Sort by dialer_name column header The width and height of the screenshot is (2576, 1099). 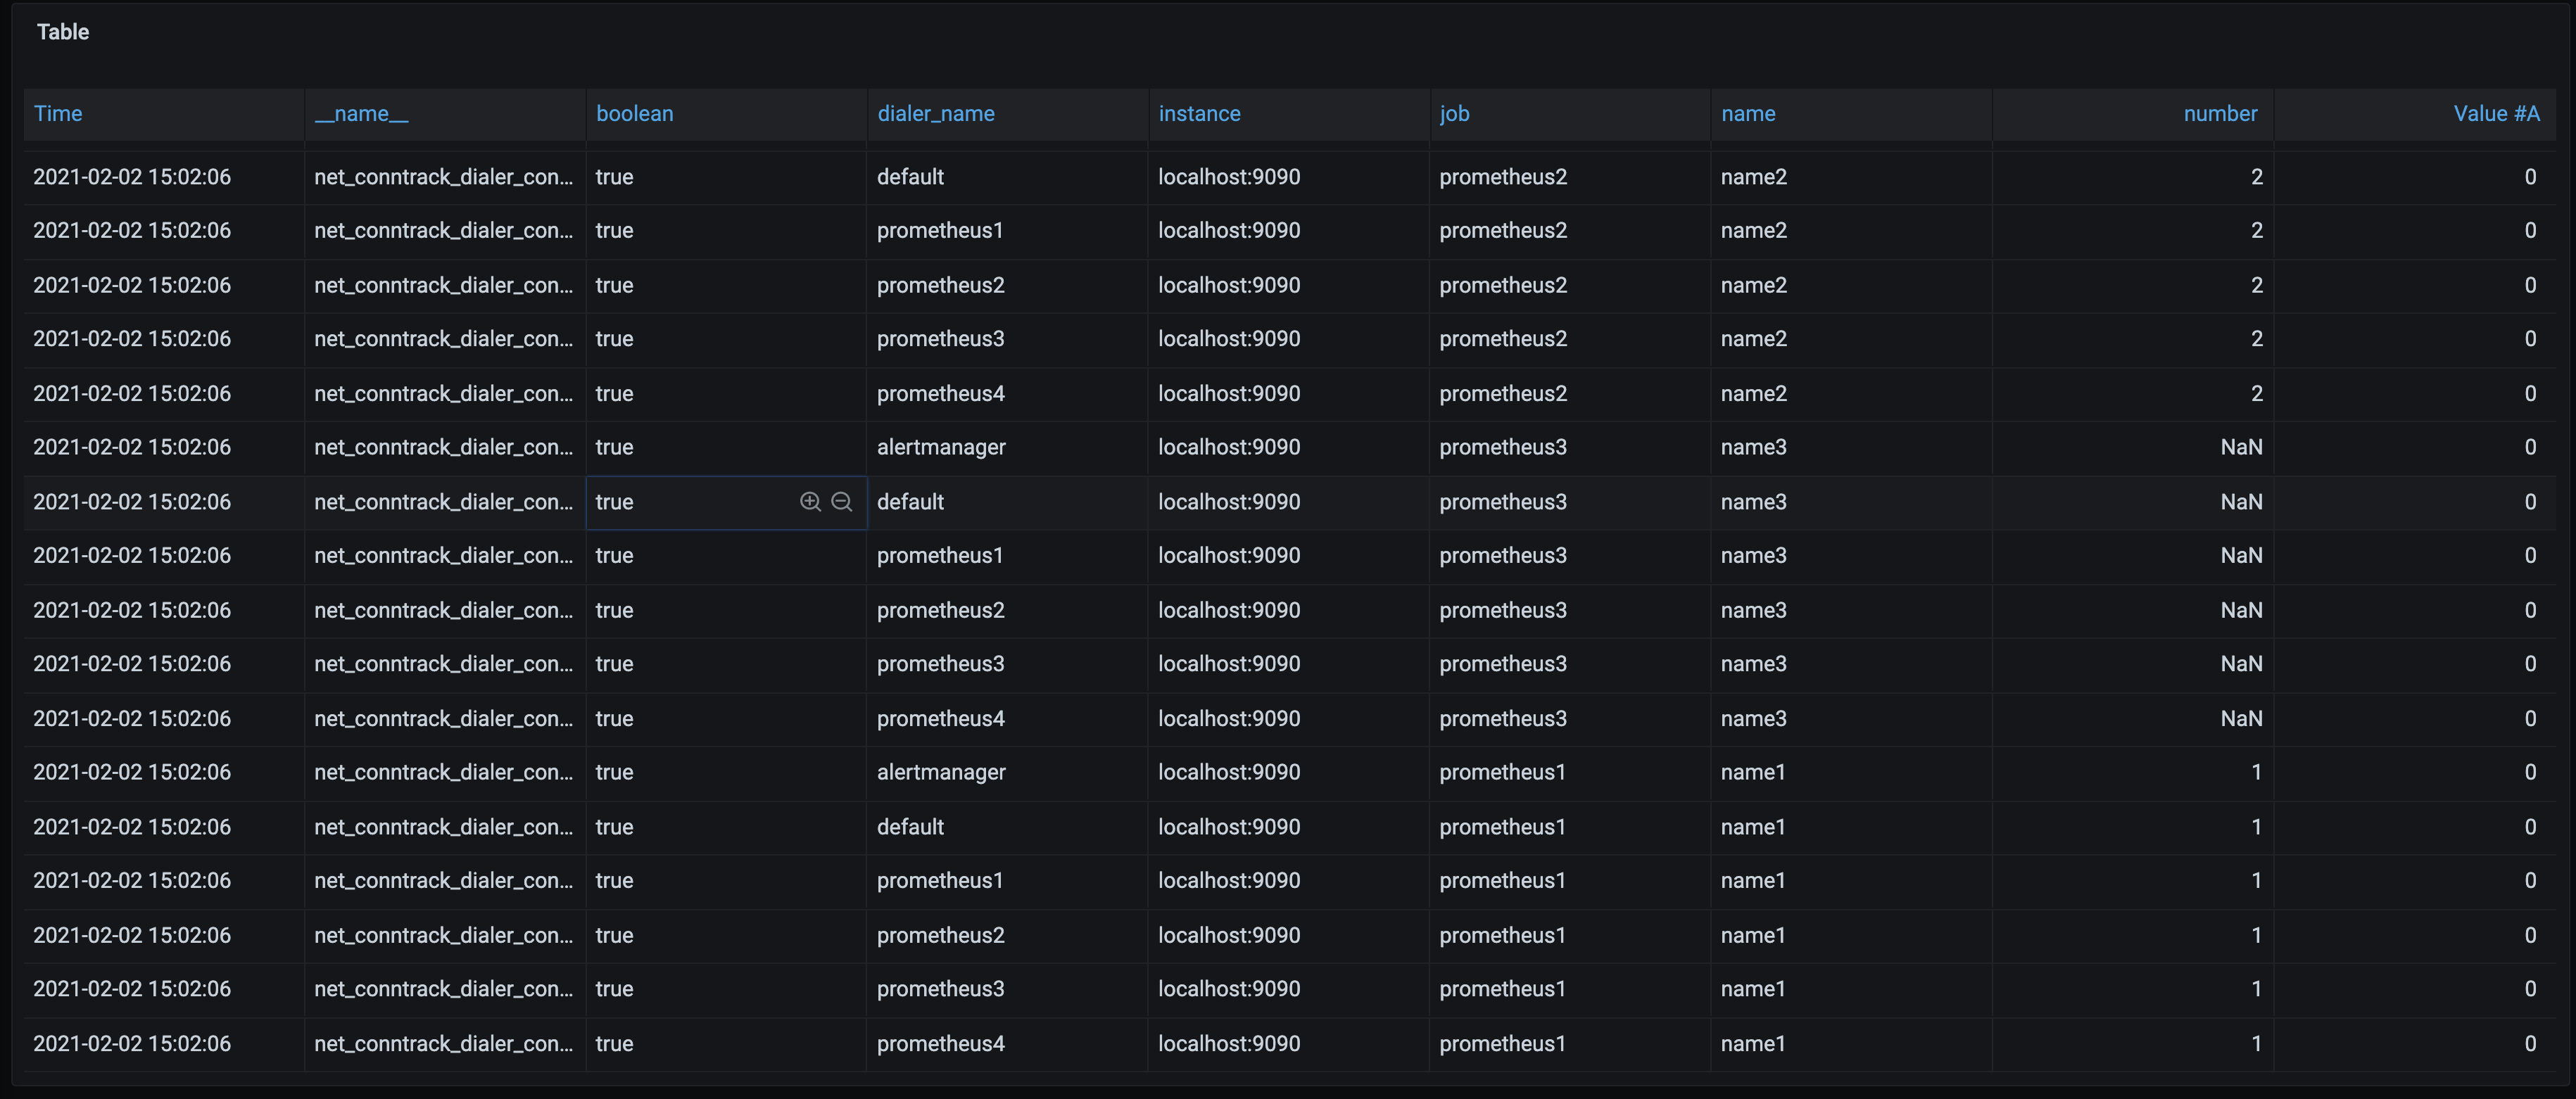pos(935,113)
